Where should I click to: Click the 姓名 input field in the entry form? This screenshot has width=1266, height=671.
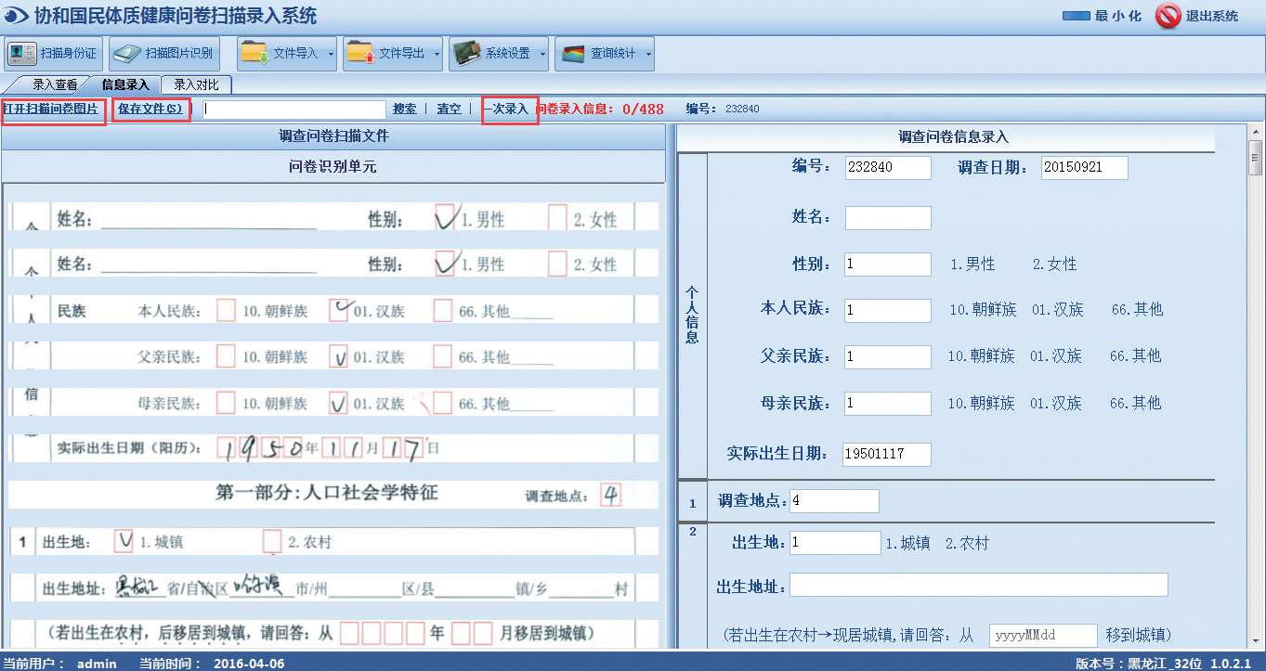pyautogui.click(x=887, y=218)
